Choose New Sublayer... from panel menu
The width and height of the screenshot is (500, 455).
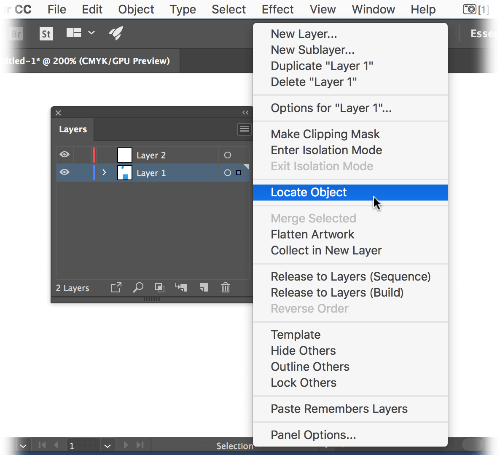pos(350,50)
